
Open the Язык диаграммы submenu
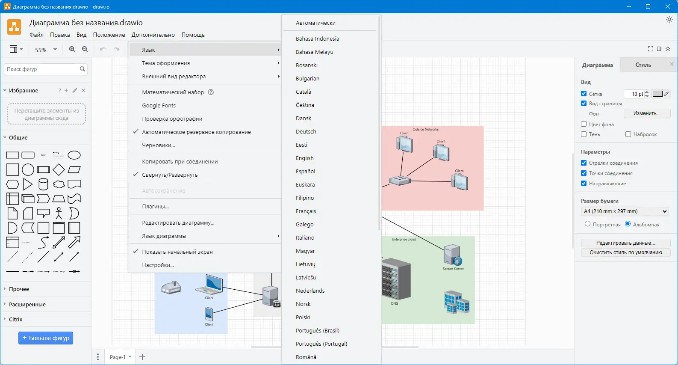point(205,236)
